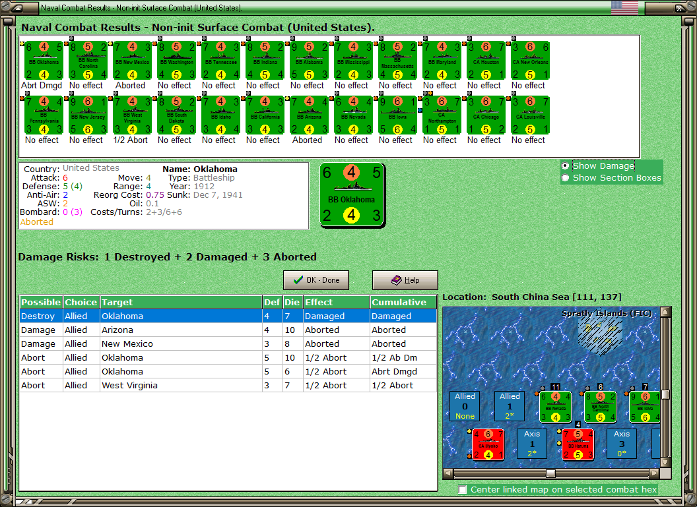
Task: Click the Def column header
Action: (x=272, y=303)
